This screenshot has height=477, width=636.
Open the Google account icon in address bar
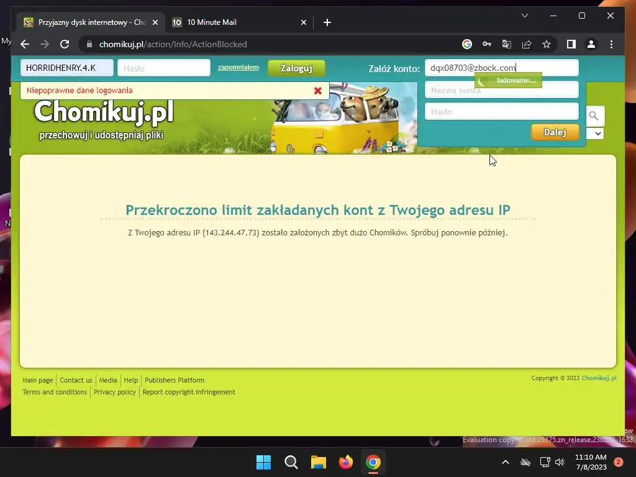(467, 44)
